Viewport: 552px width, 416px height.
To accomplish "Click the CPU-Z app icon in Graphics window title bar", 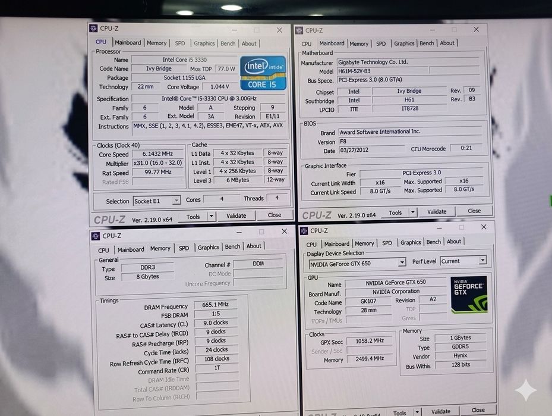I will (x=304, y=231).
